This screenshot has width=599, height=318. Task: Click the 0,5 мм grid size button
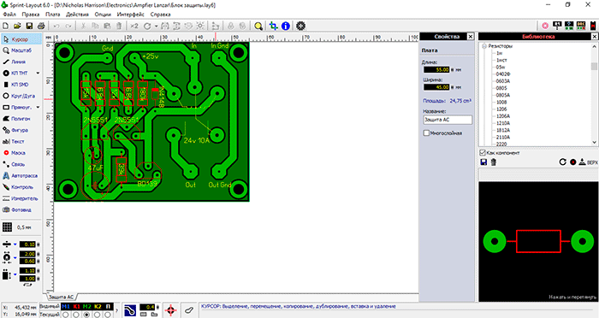21,227
